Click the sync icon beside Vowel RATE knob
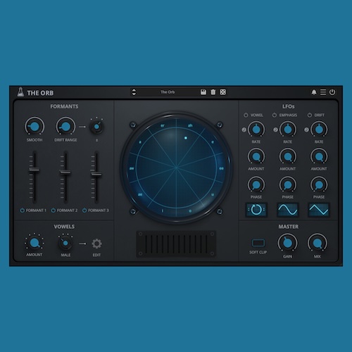Image resolution: width=352 pixels, height=352 pixels. point(244,130)
